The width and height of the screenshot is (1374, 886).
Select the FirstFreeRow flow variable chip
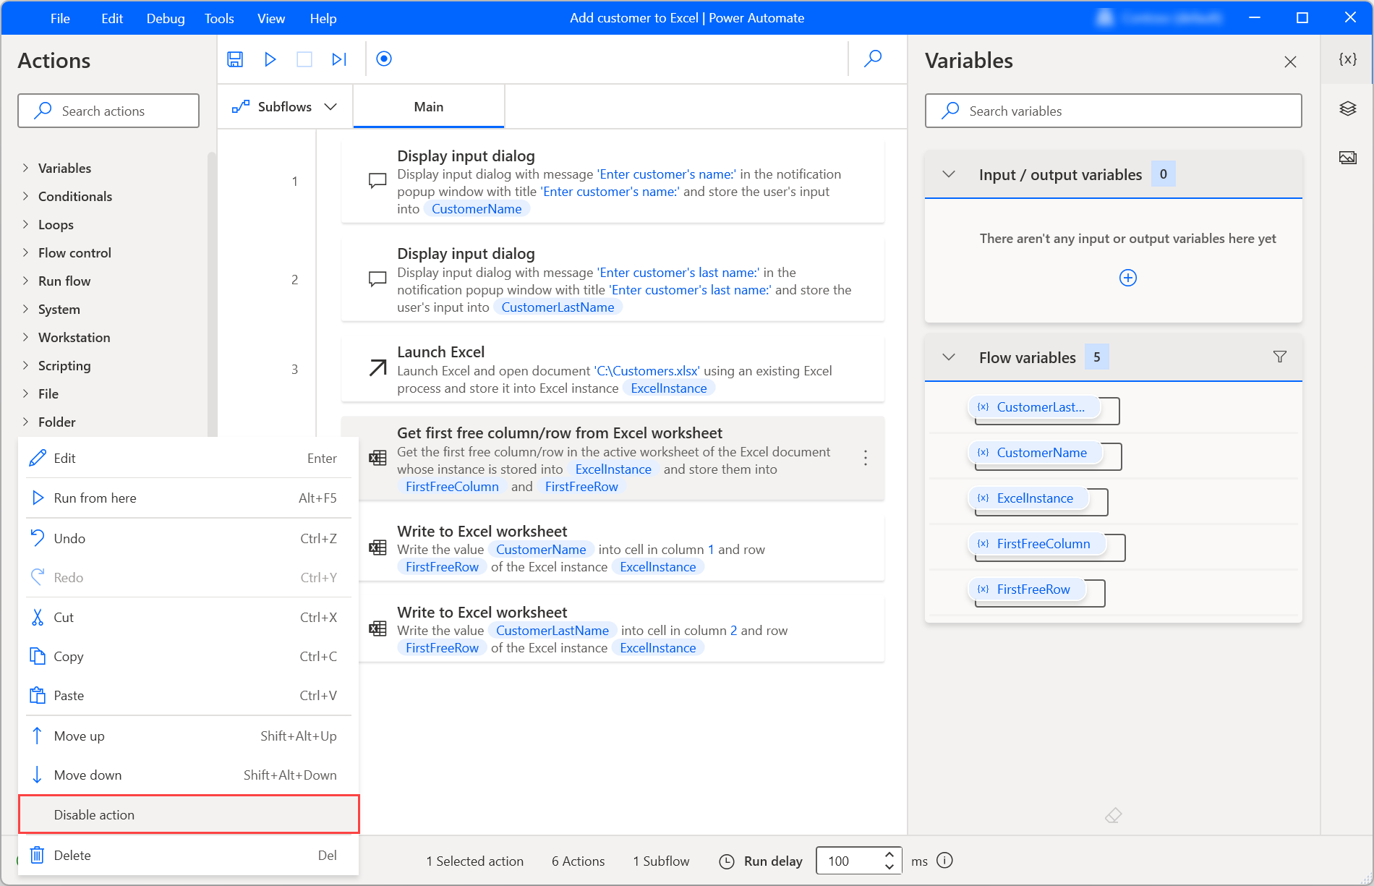pyautogui.click(x=1027, y=589)
